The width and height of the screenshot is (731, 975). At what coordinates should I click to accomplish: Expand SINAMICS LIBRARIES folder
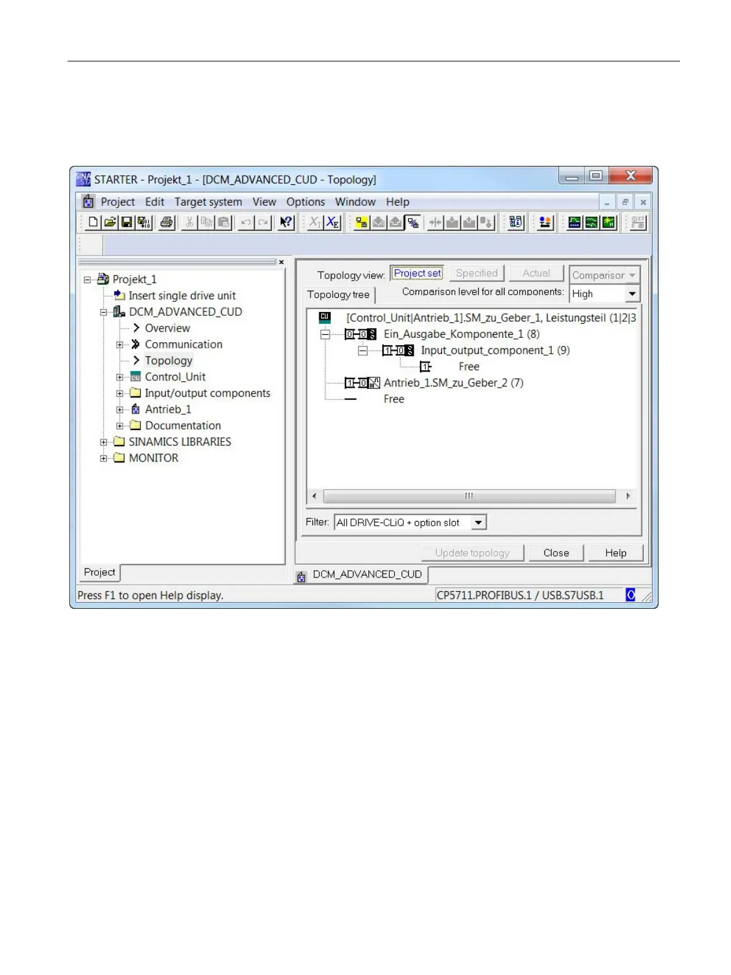103,442
